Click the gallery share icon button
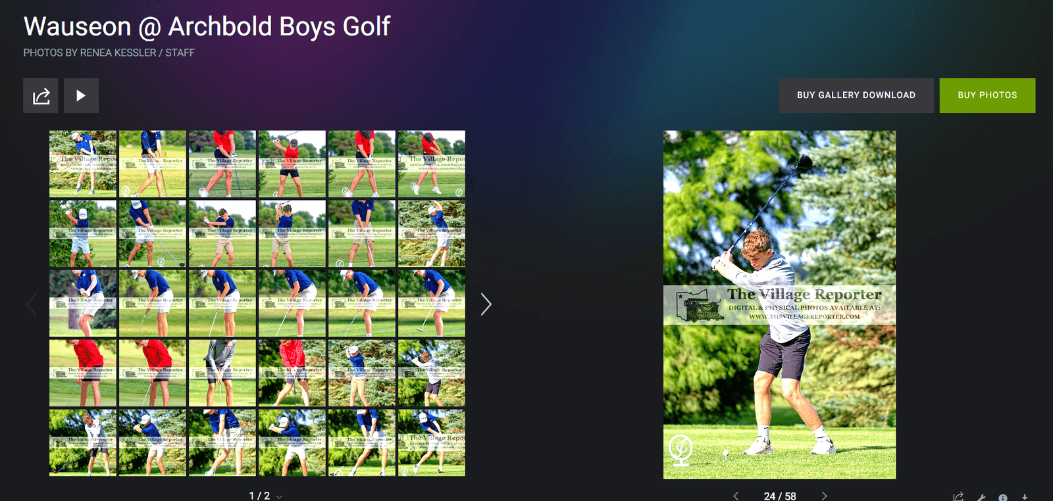This screenshot has height=501, width=1053. click(41, 96)
